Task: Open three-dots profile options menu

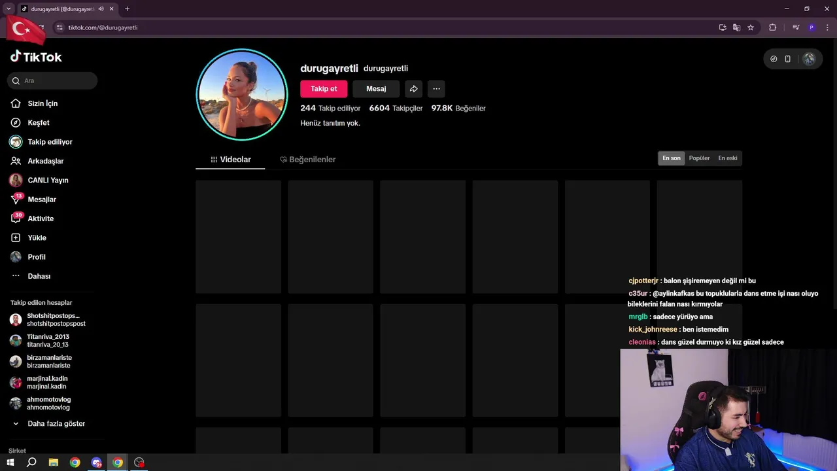Action: tap(436, 89)
